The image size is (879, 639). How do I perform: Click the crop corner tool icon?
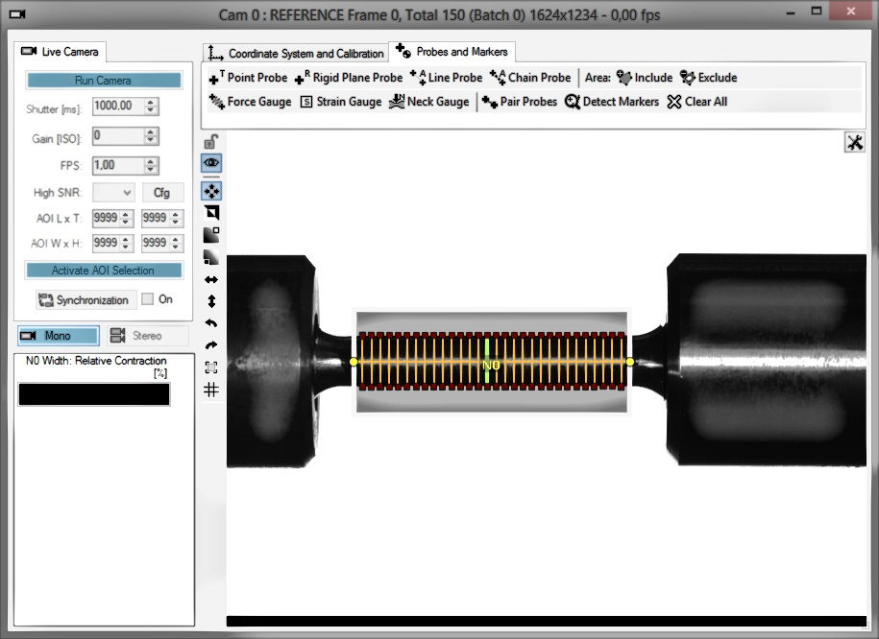[x=211, y=212]
